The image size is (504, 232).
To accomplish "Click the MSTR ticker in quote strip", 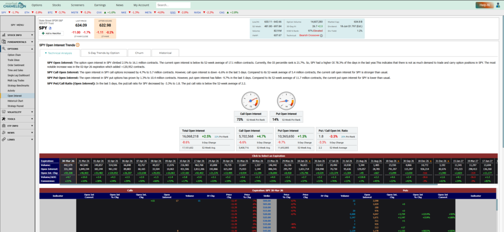I will tap(75, 12).
